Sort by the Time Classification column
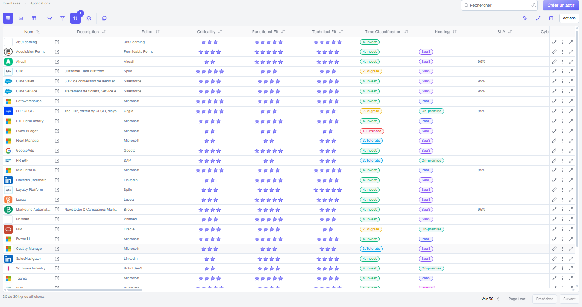 [406, 32]
